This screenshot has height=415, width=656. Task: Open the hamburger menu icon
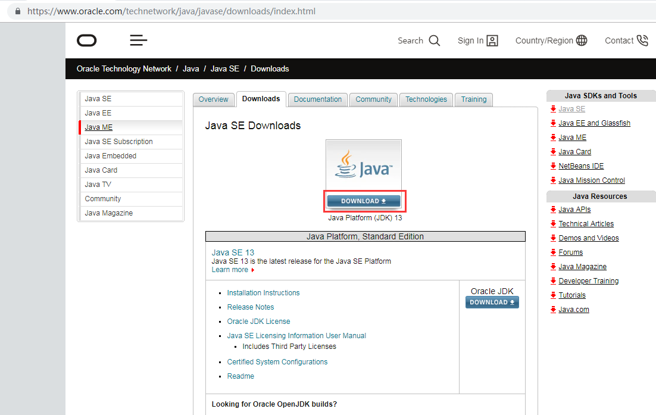[x=139, y=40]
